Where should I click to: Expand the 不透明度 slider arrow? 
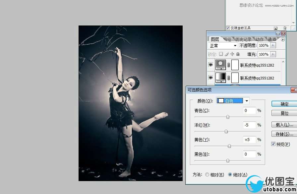[x=273, y=45]
